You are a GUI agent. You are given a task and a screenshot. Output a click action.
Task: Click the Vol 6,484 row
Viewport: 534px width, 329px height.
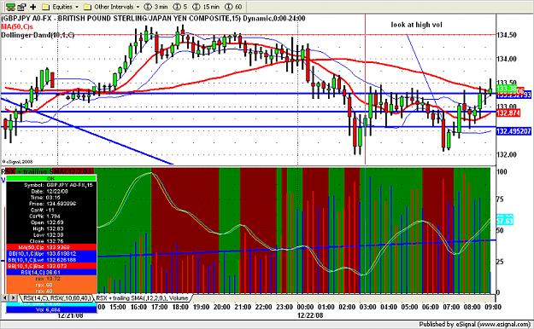(51, 309)
